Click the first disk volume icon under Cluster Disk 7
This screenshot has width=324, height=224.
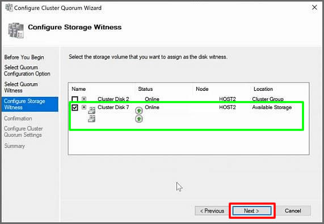(x=91, y=111)
